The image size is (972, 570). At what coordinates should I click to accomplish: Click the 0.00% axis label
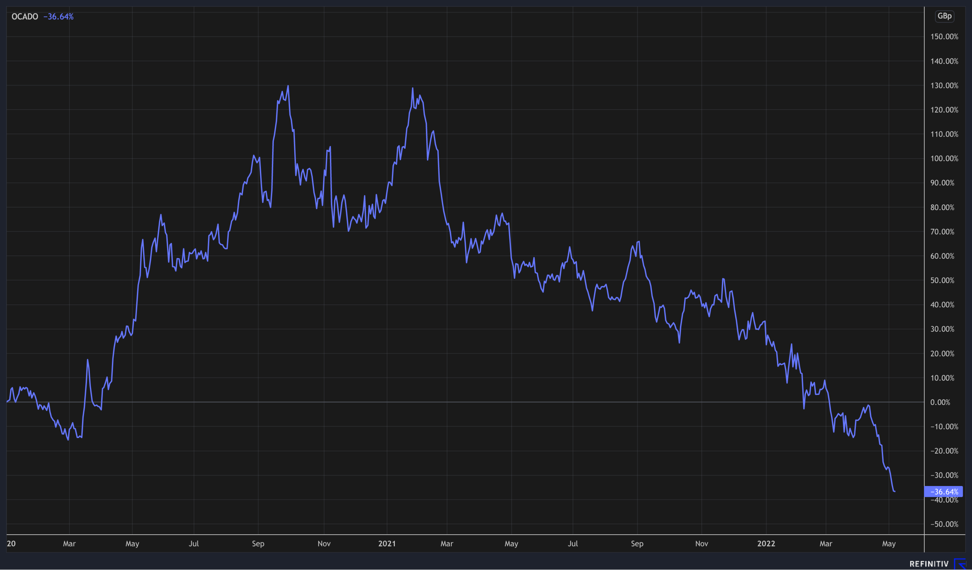point(940,402)
